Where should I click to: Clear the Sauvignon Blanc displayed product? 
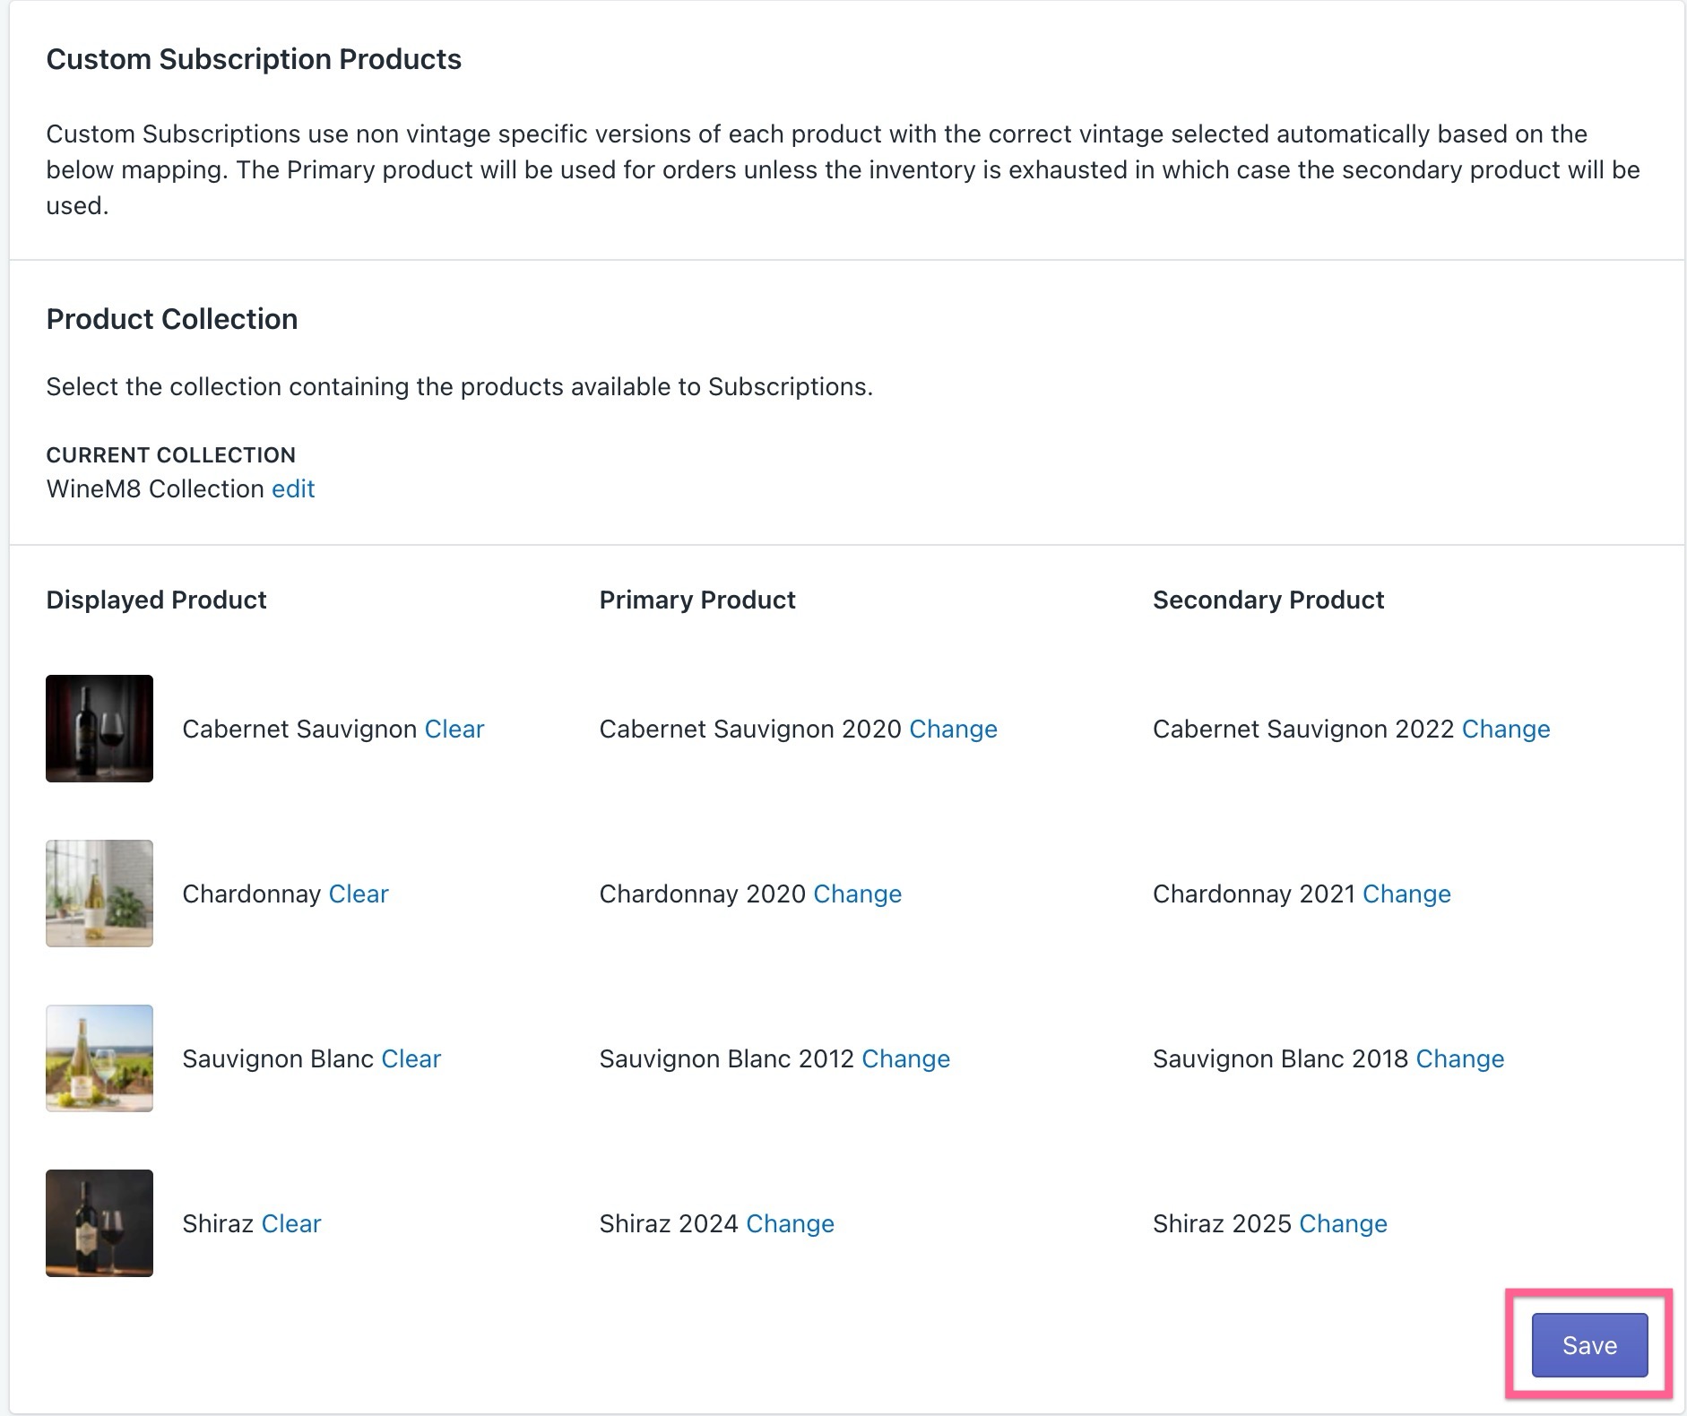coord(411,1058)
